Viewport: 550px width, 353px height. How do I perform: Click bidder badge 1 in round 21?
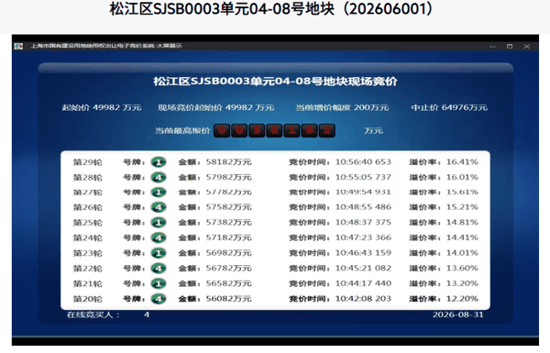[159, 283]
